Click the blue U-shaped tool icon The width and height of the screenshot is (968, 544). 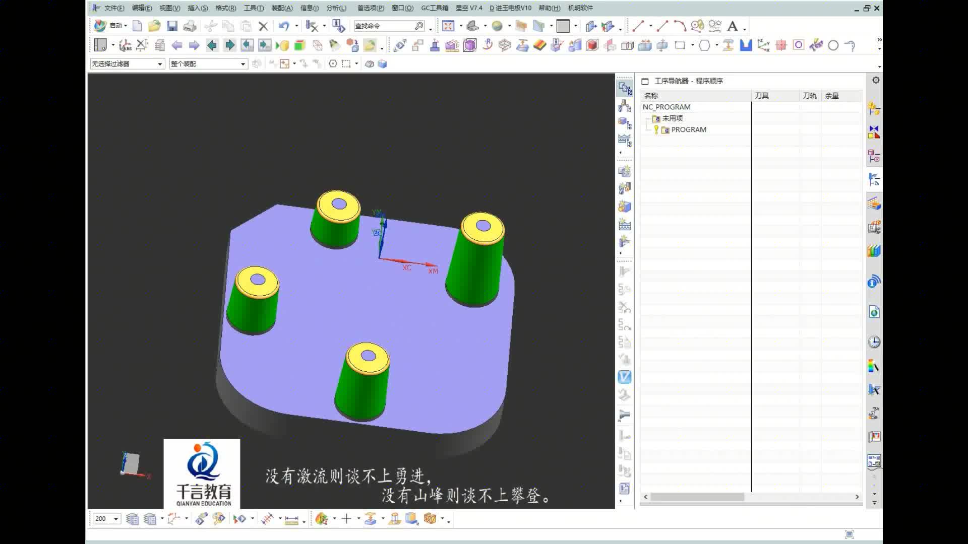click(746, 45)
